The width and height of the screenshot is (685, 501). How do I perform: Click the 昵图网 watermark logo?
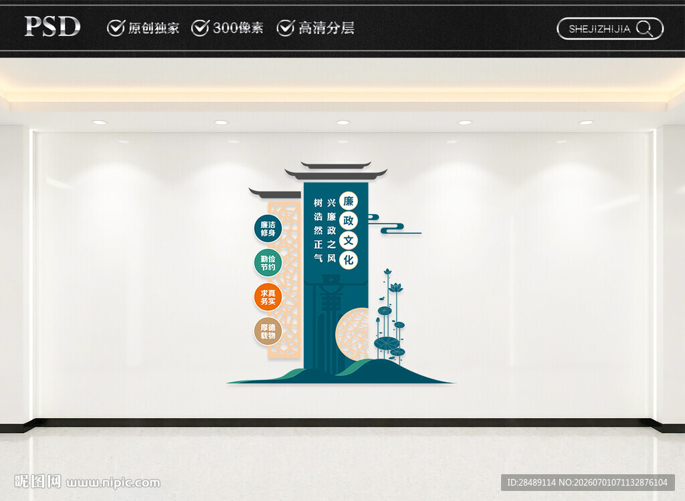(x=37, y=482)
